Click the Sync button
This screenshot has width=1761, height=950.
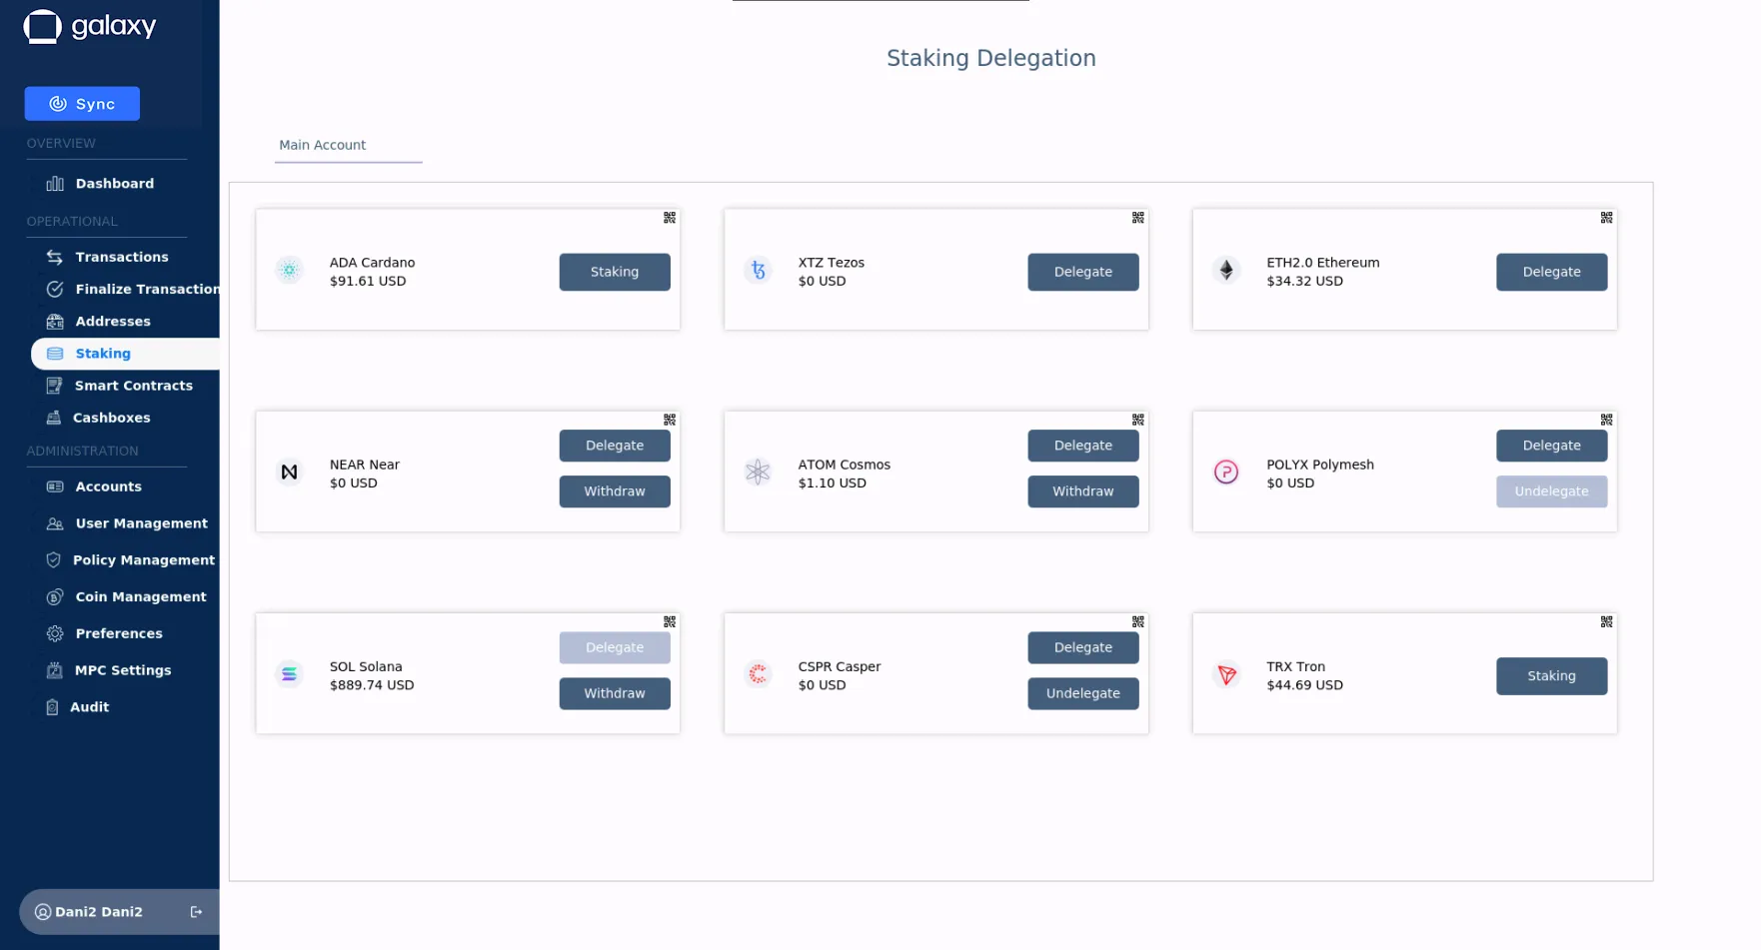click(82, 104)
